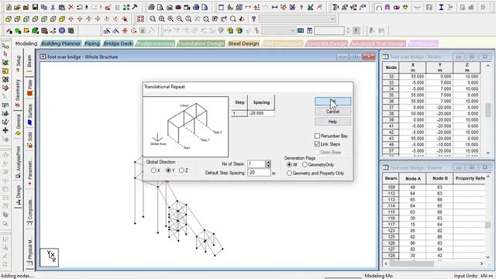This screenshot has height=279, width=496.
Task: Open the Steel Design tab
Action: pos(243,43)
